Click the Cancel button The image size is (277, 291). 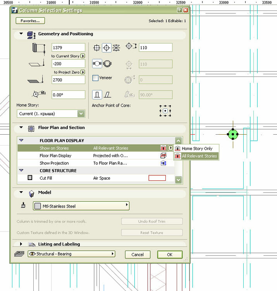138,255
